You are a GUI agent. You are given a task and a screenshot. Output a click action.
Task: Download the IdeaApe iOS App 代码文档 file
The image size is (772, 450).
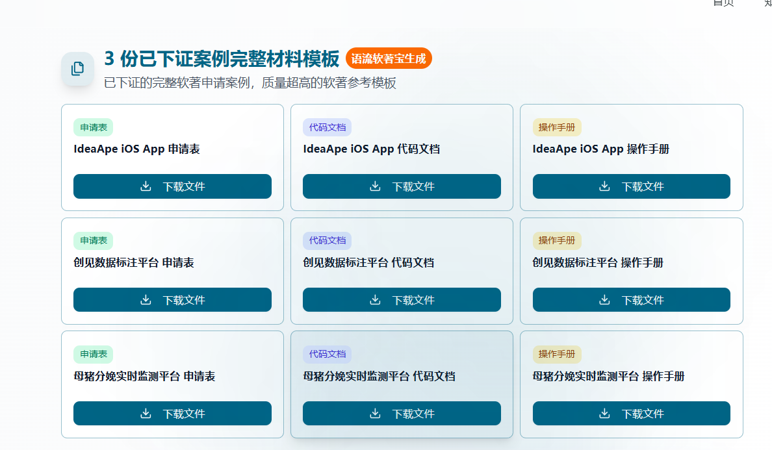tap(402, 186)
